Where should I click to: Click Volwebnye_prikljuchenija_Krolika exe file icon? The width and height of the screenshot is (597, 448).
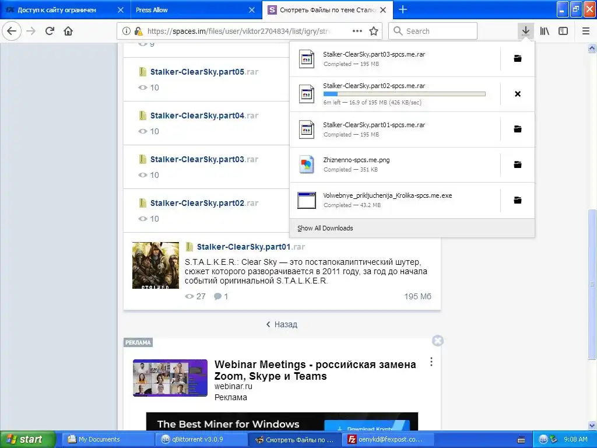click(307, 201)
